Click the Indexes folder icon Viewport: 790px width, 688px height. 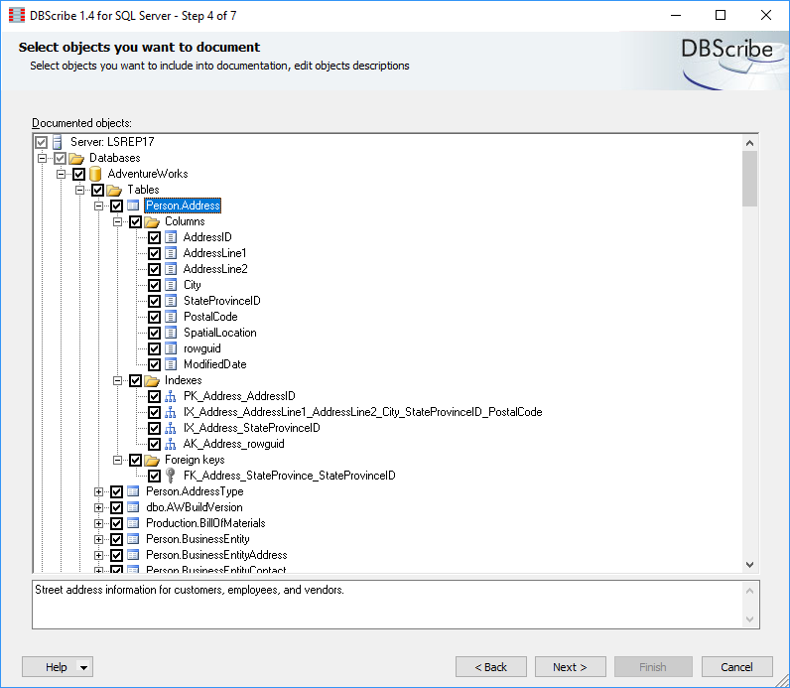click(x=152, y=380)
